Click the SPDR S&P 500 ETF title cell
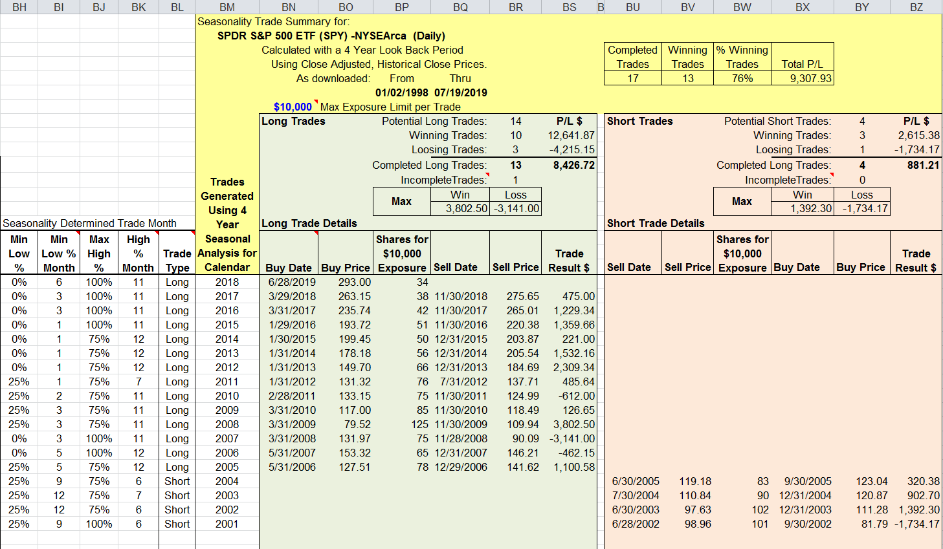The image size is (943, 549). coord(331,36)
